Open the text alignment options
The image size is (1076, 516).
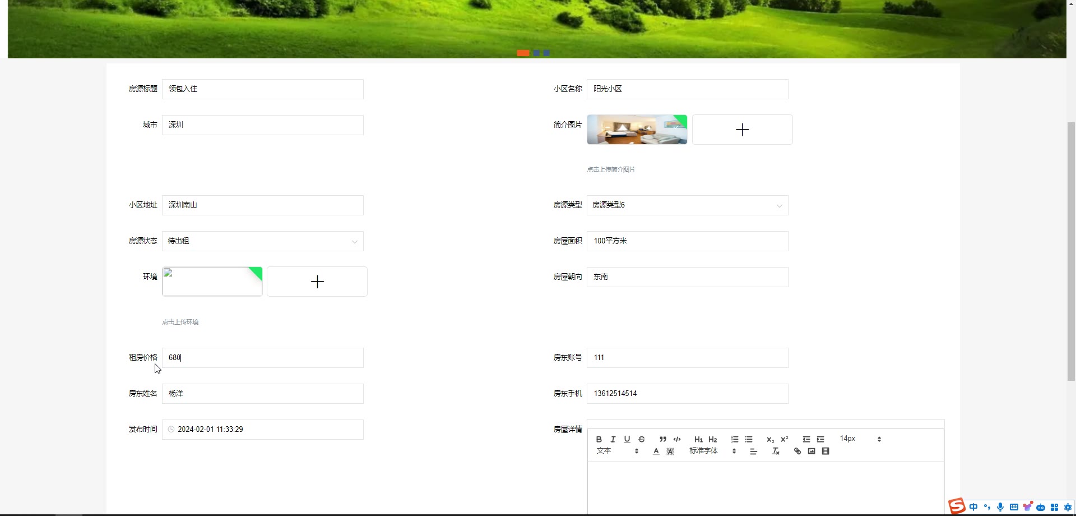click(x=754, y=451)
